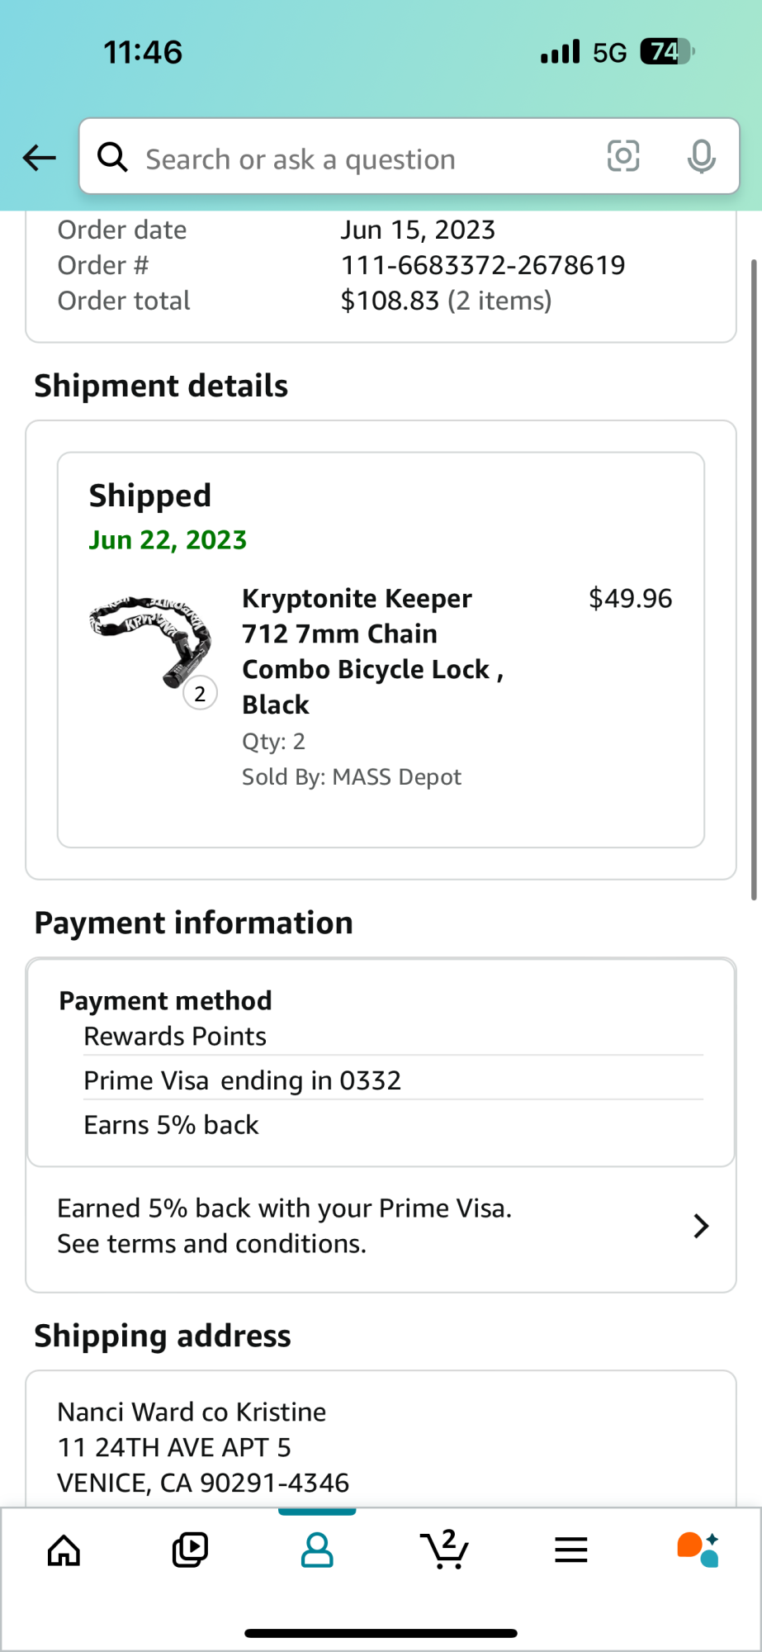Tap the page scrollbar on right
Screen dimensions: 762x1652
coord(753,578)
